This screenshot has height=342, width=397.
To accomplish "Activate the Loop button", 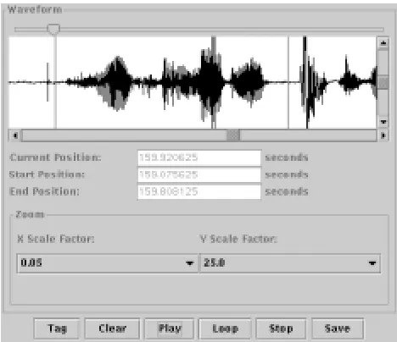I will [x=225, y=328].
